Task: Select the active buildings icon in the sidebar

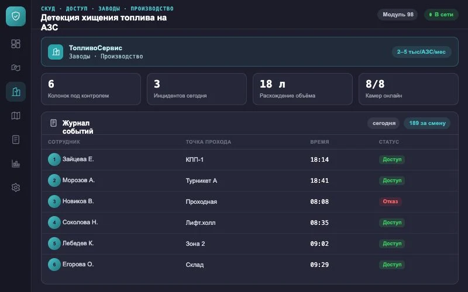Action: pyautogui.click(x=16, y=92)
